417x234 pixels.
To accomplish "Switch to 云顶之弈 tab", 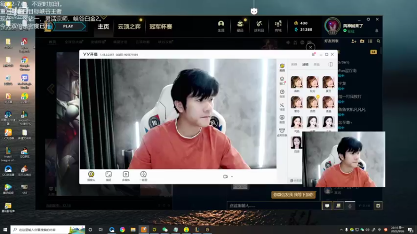I will [129, 27].
